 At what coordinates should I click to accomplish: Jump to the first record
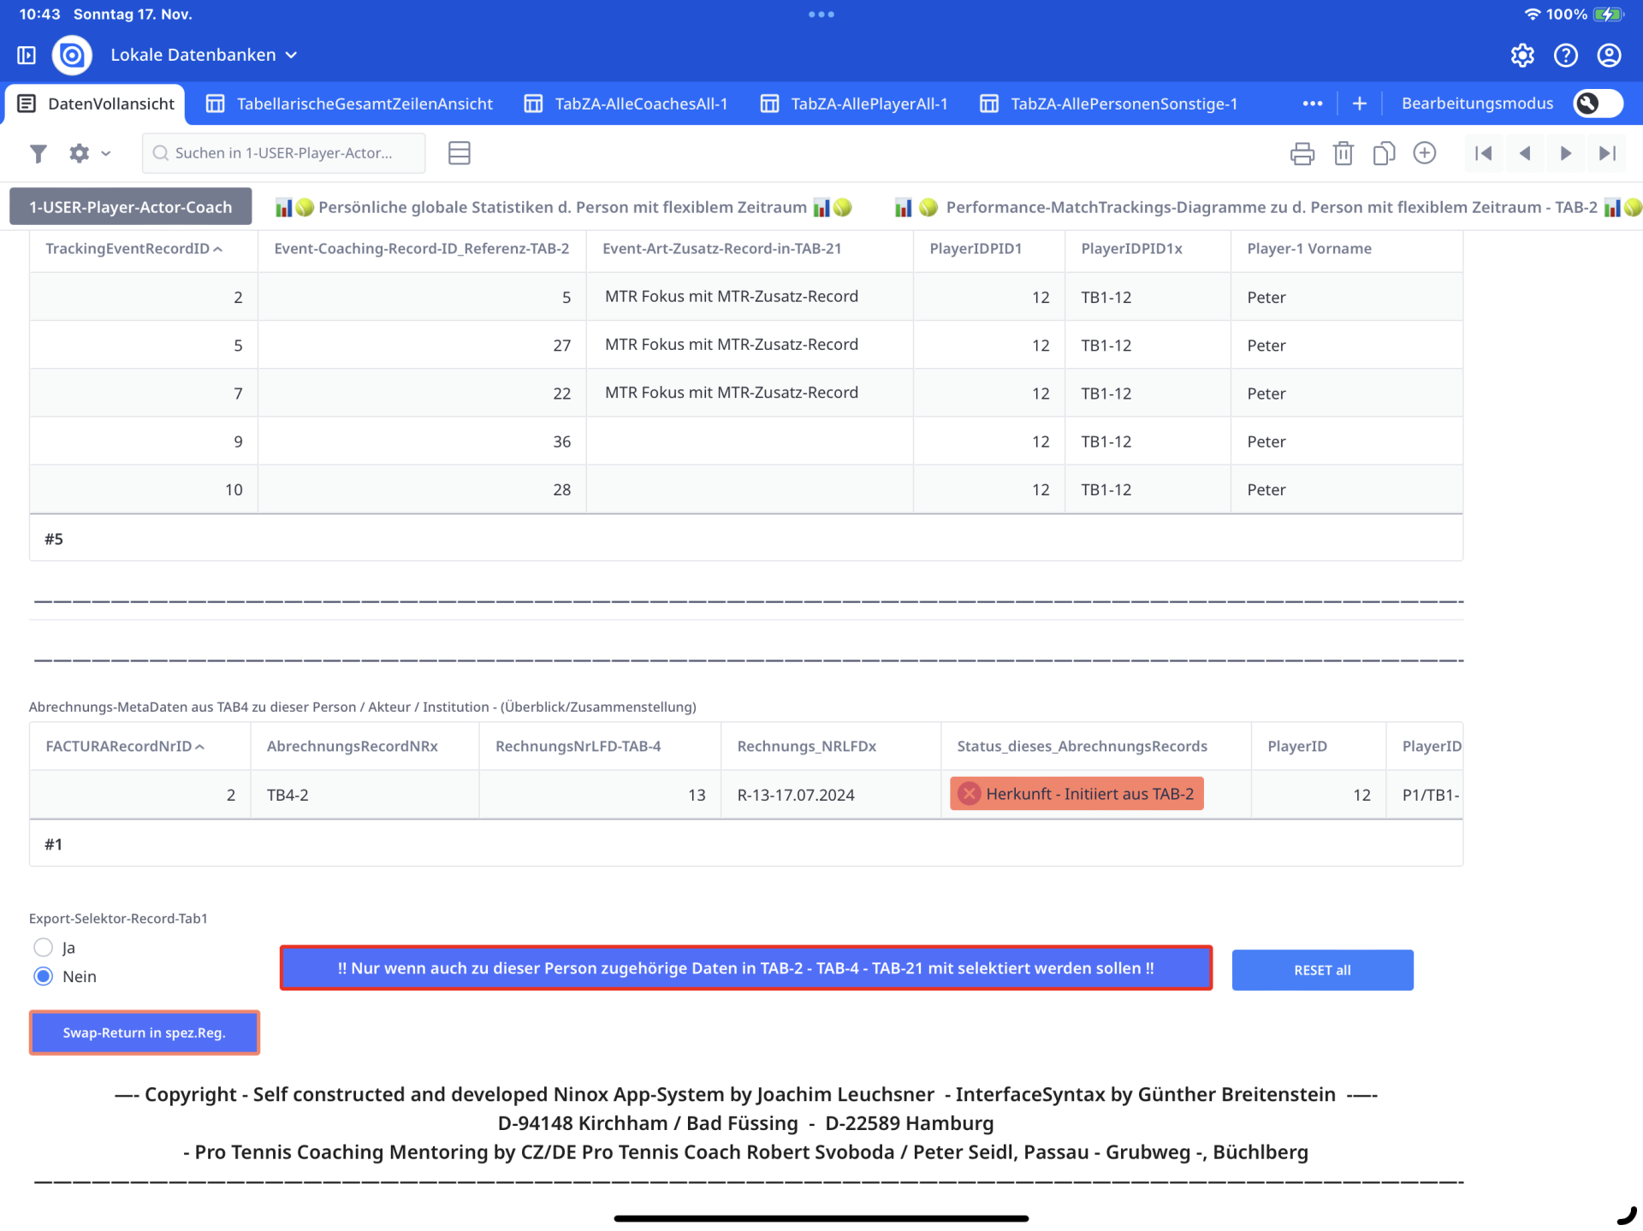pos(1484,153)
